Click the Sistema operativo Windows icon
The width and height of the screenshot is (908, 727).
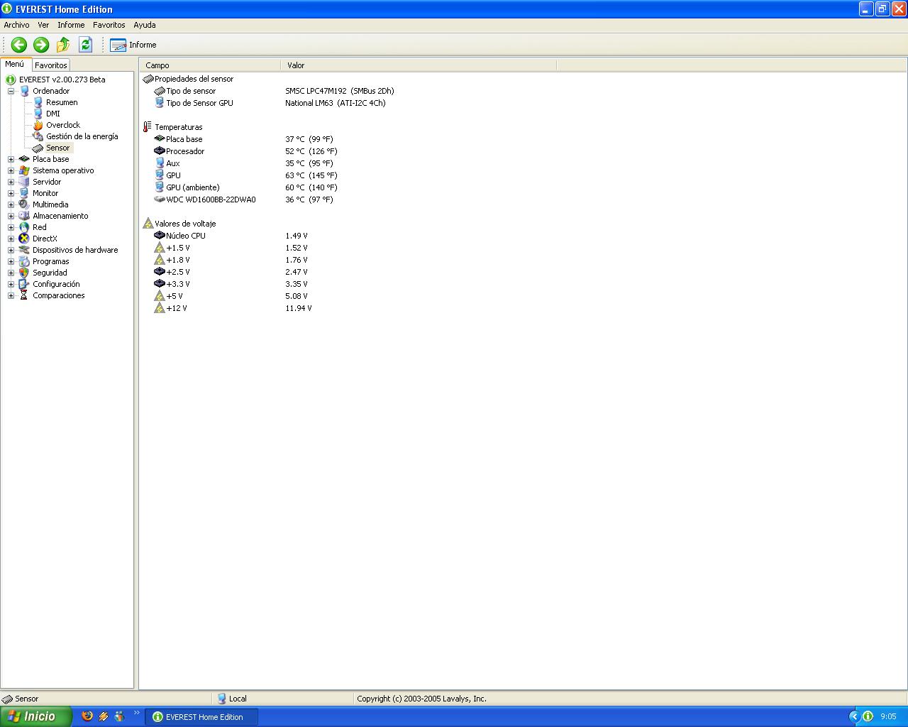tap(24, 170)
